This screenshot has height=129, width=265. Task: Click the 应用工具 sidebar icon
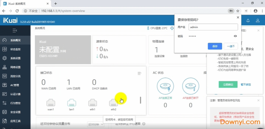pos(5,121)
